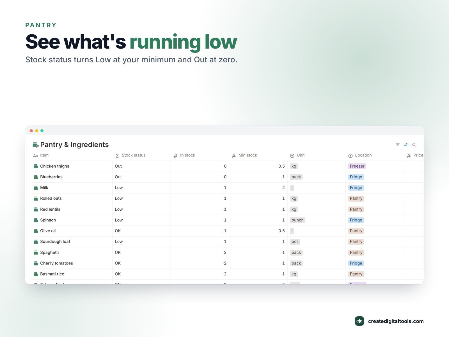
Task: Open the Sourdough loaf item
Action: tap(55, 242)
